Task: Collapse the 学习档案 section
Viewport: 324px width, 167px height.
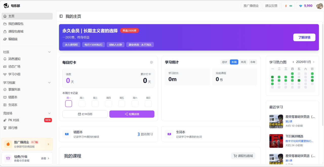Action: [x=49, y=83]
